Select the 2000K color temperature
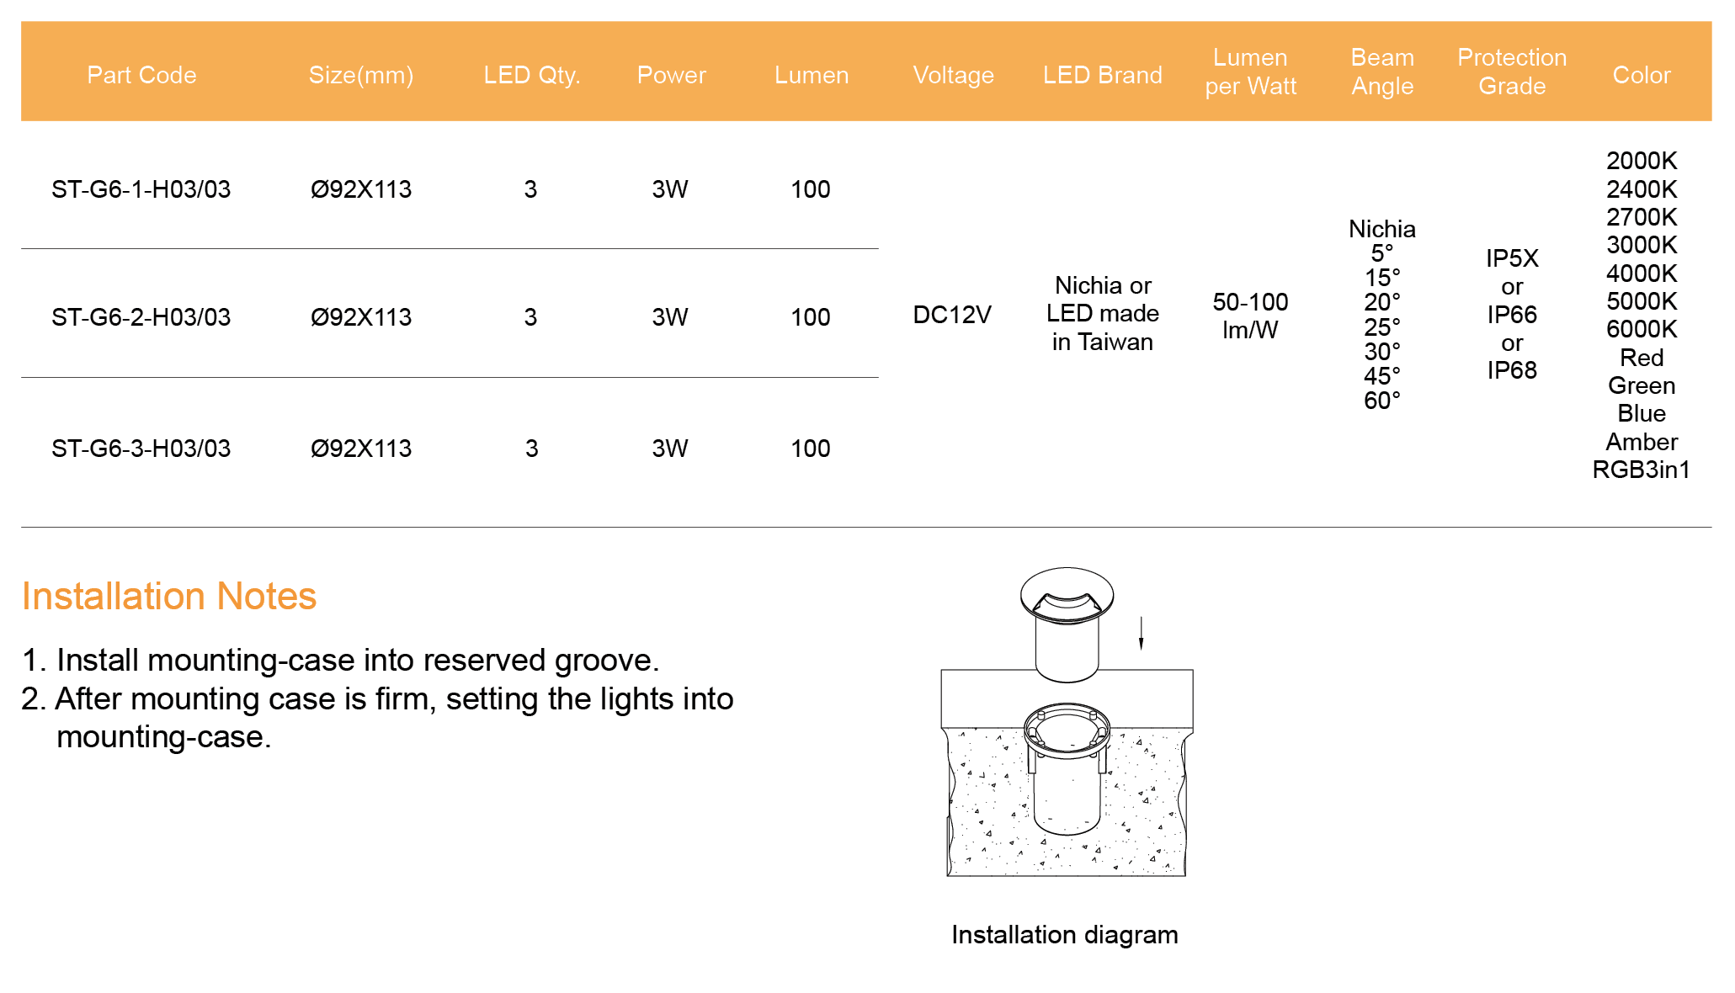The image size is (1735, 993). [1641, 161]
